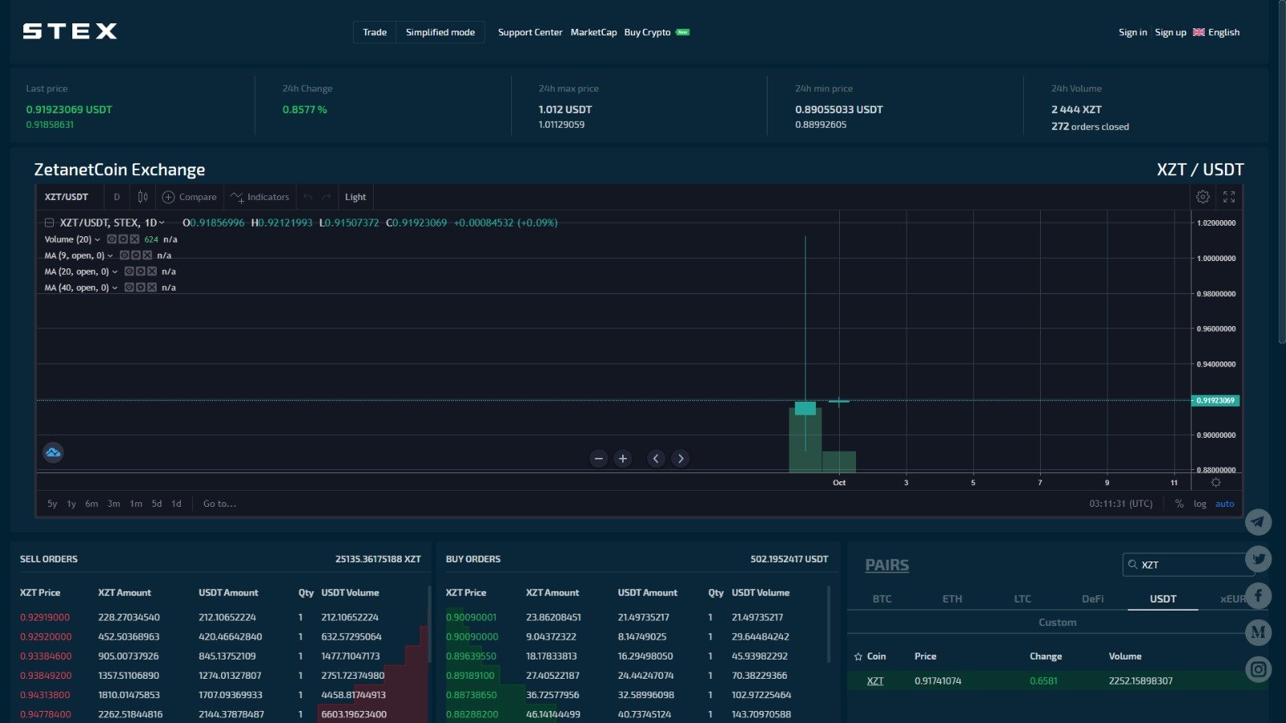The width and height of the screenshot is (1286, 723).
Task: Add XZT to favorites with star
Action: [x=858, y=656]
